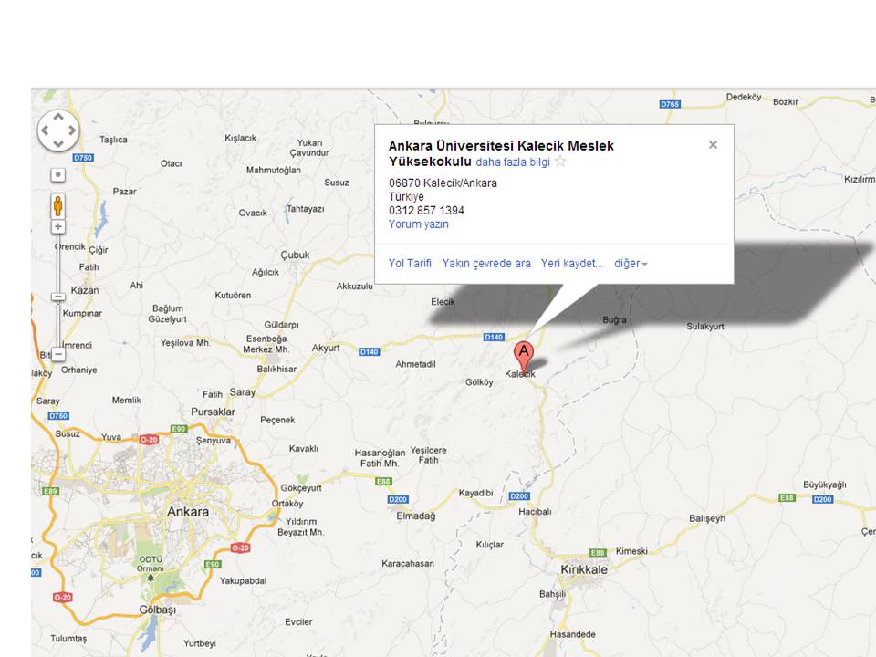876x657 pixels.
Task: Click the 'Elecik' map label
Action: click(443, 302)
